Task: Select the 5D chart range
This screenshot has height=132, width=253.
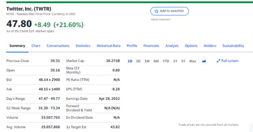Action: (x=138, y=61)
